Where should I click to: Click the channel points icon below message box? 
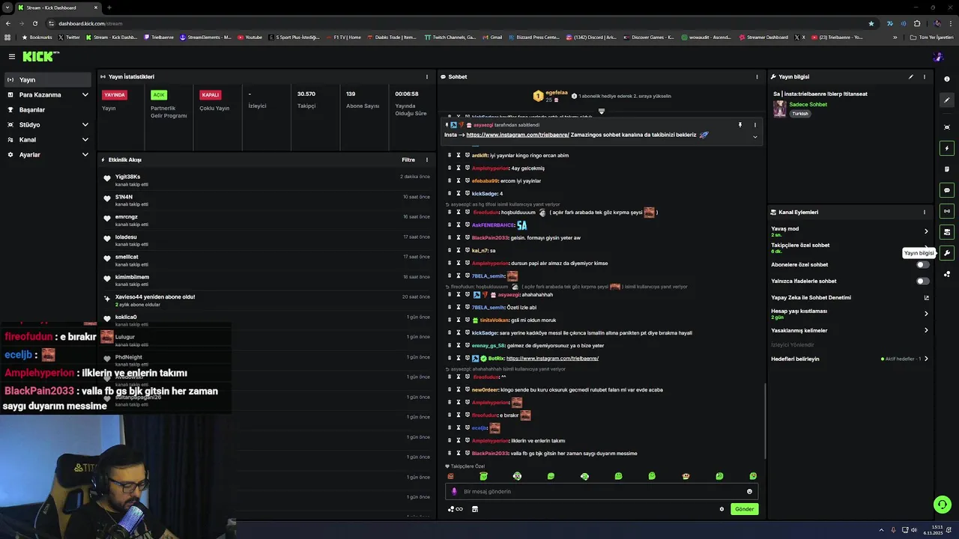coord(455,509)
